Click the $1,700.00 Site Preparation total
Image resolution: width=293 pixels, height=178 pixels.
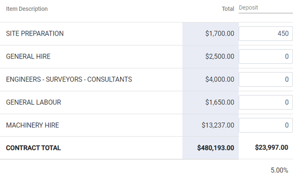click(220, 34)
